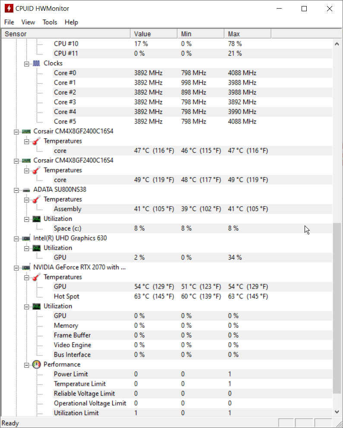Screen dimensions: 343x428
Task: Click the vertical scrollbar thumb
Action: (x=337, y=308)
